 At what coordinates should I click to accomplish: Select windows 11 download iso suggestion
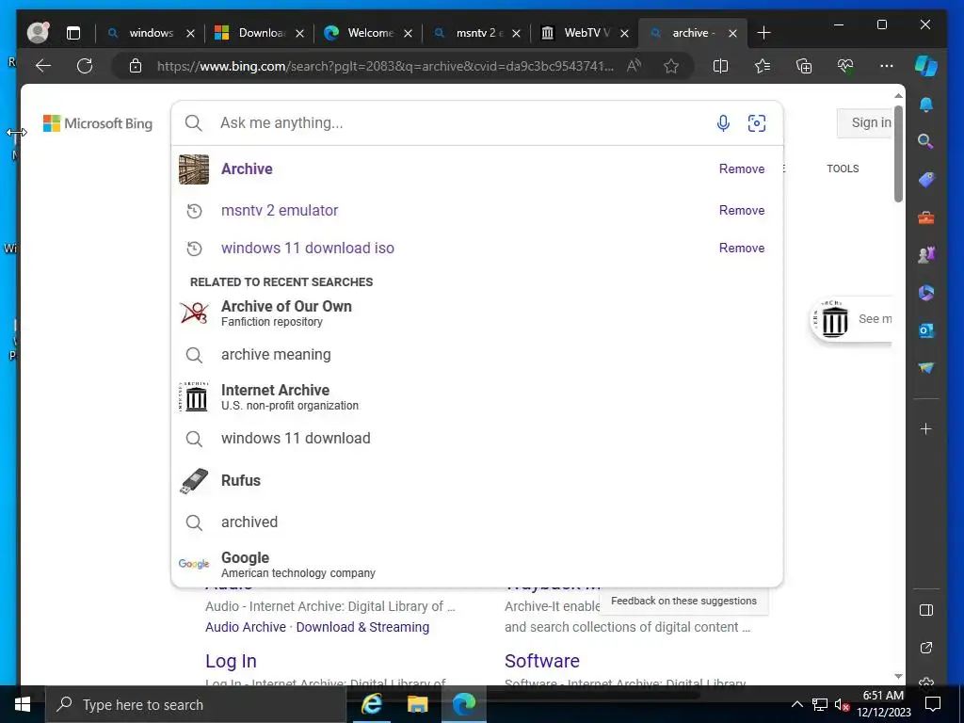tap(476, 248)
